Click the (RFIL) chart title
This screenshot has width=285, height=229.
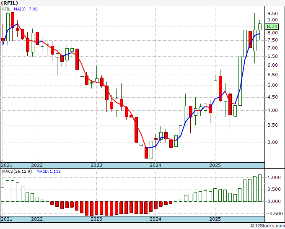(x=10, y=3)
